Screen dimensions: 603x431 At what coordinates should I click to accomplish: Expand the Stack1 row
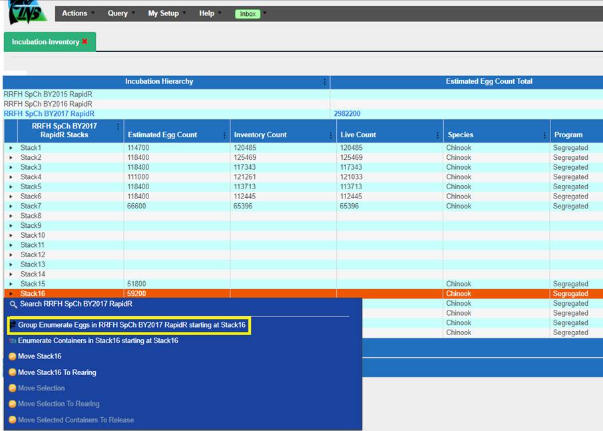[x=11, y=148]
